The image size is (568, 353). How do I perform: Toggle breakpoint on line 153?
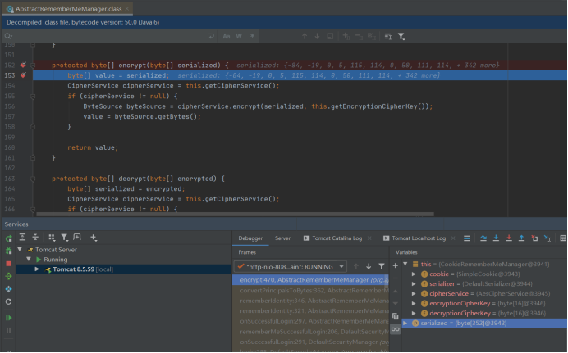[x=23, y=75]
